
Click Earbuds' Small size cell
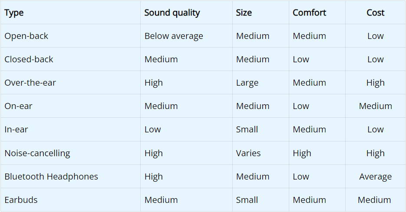tap(247, 200)
